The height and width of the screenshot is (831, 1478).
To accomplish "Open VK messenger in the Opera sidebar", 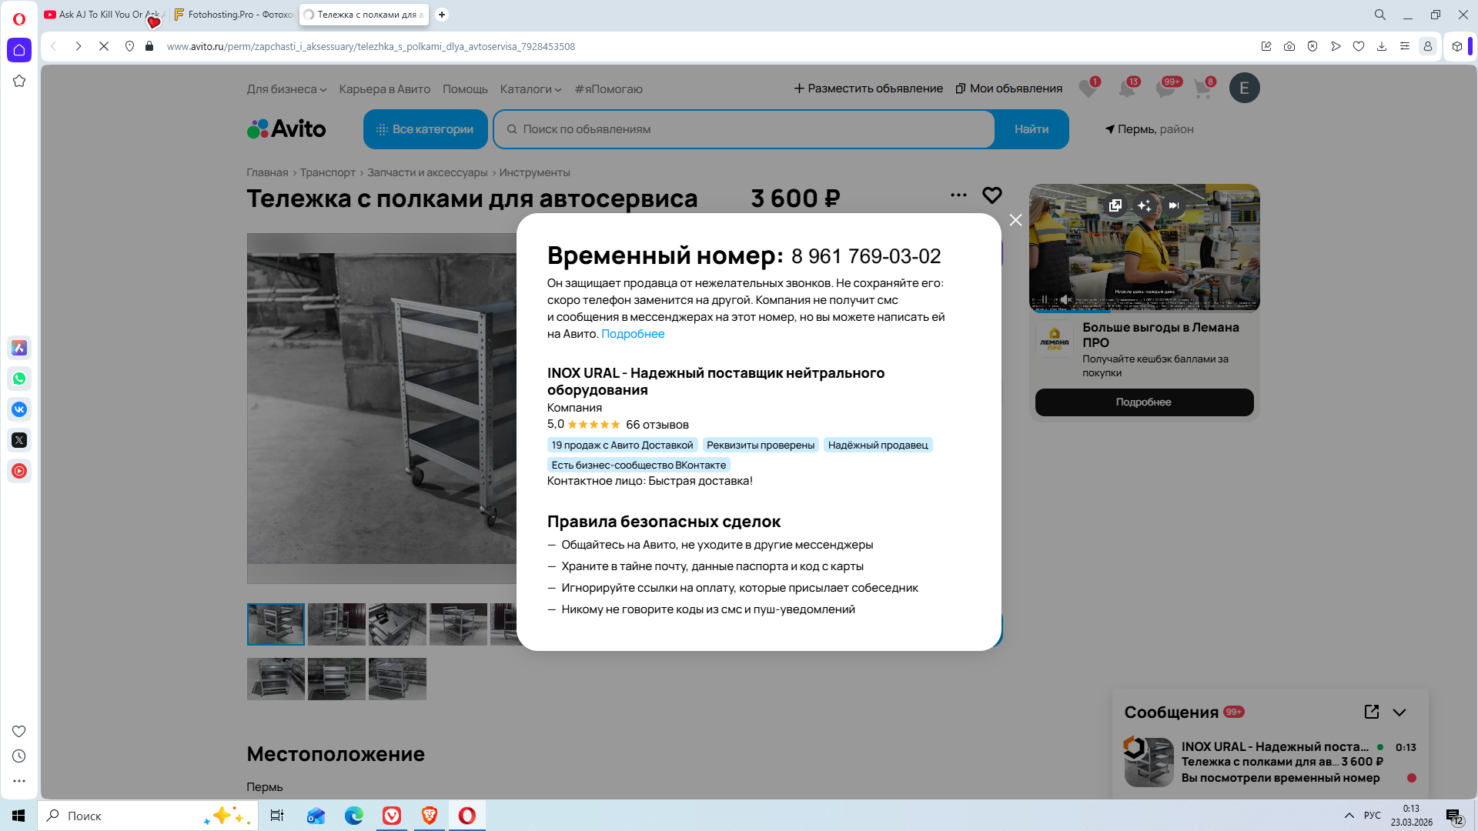I will (x=19, y=409).
